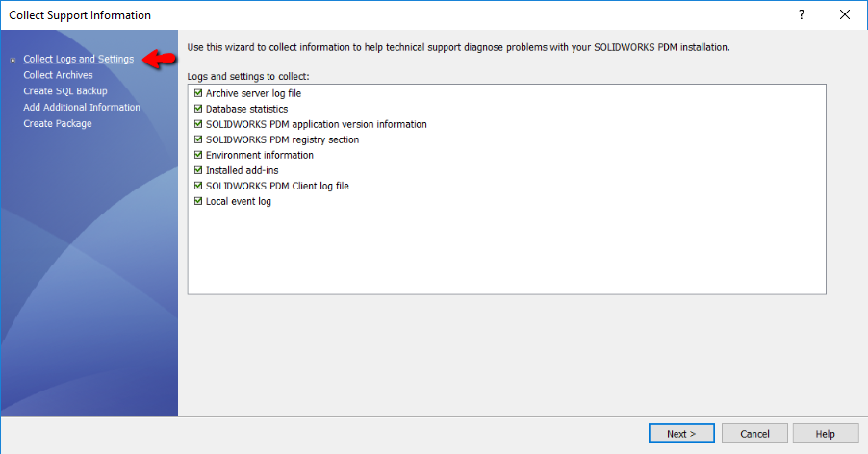Uncheck the Environment information checkbox
Screen dimensions: 868x454
(198, 155)
